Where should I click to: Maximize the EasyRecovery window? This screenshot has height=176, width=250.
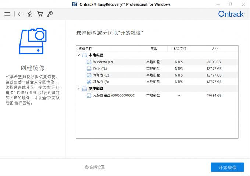tap(231, 4)
